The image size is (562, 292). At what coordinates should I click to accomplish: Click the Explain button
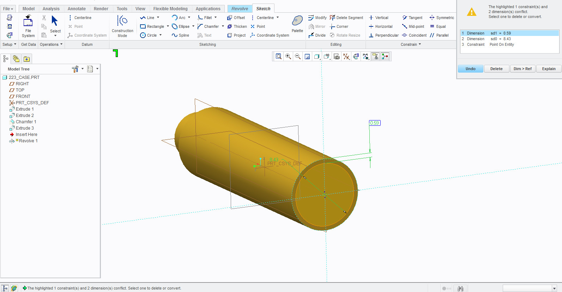tap(549, 69)
